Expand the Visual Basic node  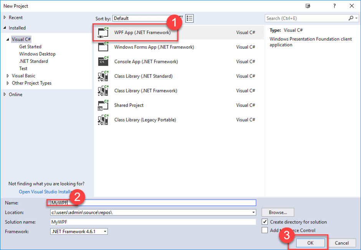click(x=8, y=76)
